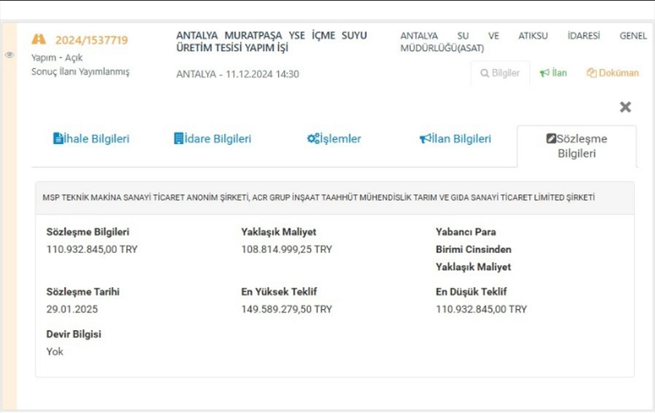Click the Devir Bilgisi value Yok
655x413 pixels.
55,352
